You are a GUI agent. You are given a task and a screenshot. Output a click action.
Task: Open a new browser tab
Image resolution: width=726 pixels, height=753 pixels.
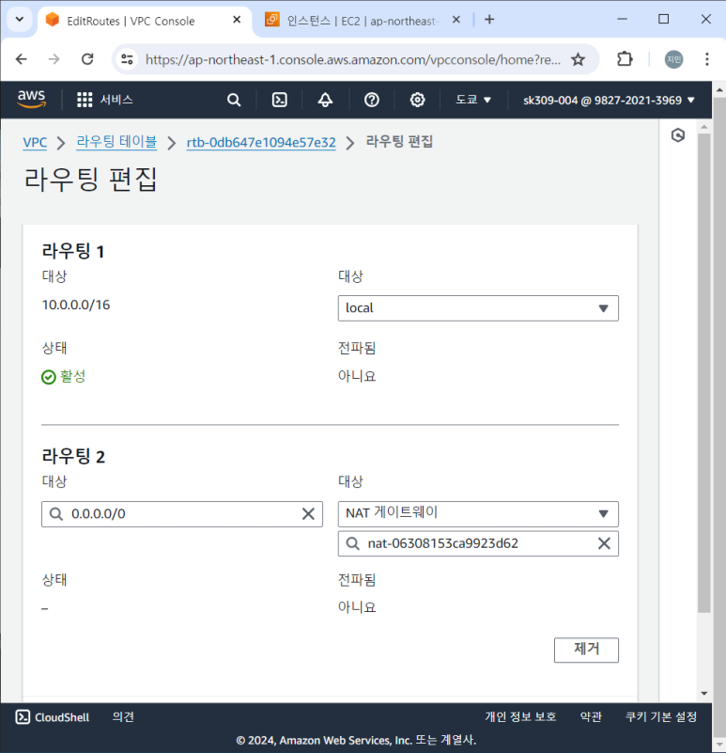click(489, 20)
